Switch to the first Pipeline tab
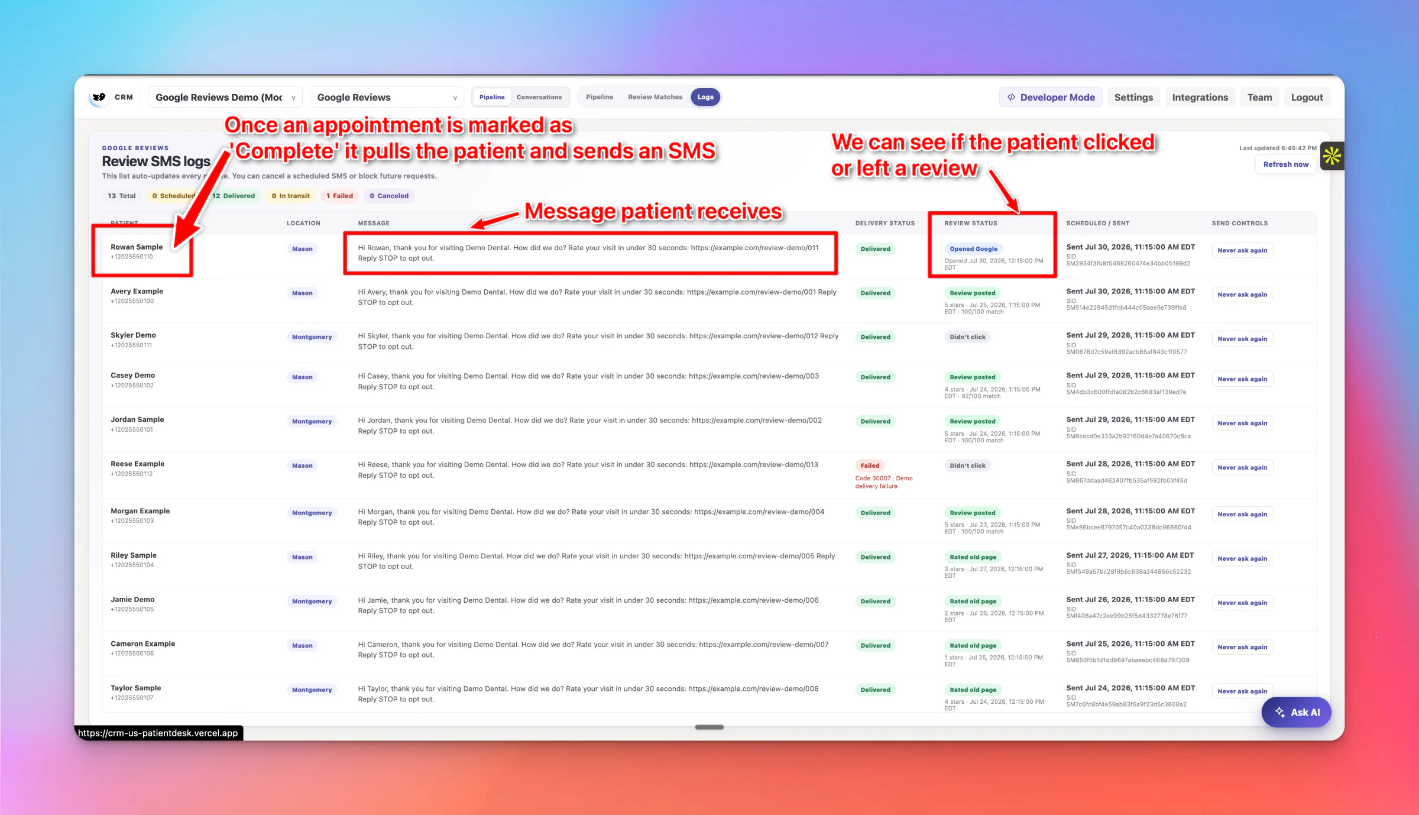This screenshot has height=815, width=1419. point(492,97)
